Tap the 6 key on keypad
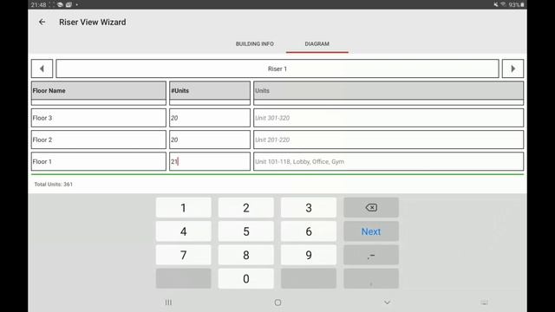The image size is (555, 312). [309, 231]
